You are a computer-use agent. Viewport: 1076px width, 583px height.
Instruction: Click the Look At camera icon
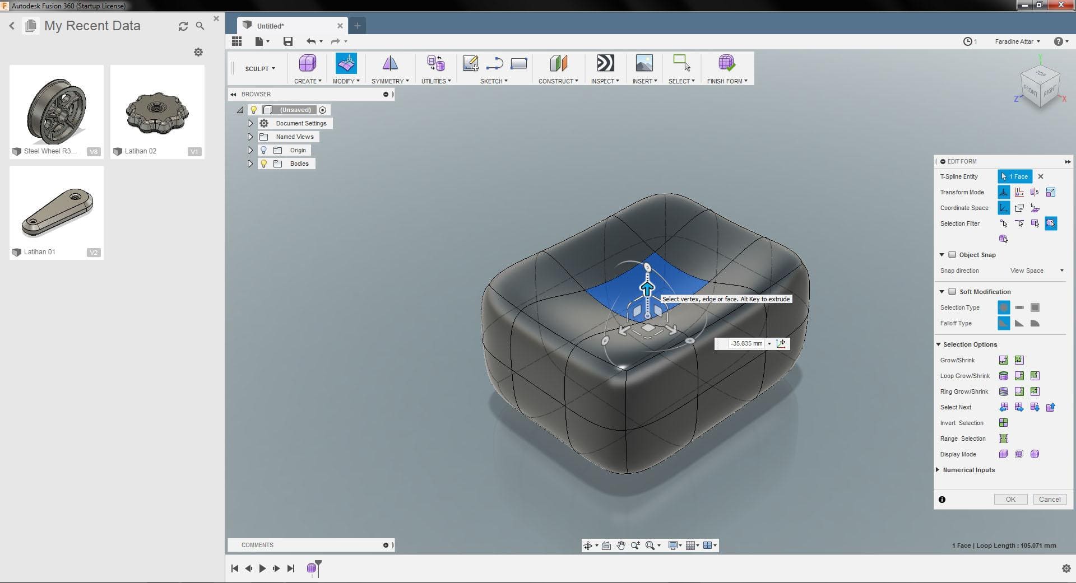point(606,545)
